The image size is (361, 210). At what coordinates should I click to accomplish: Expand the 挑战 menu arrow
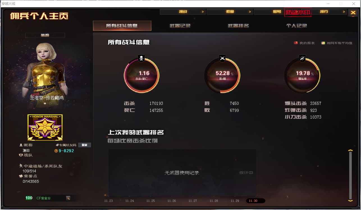pos(203,12)
